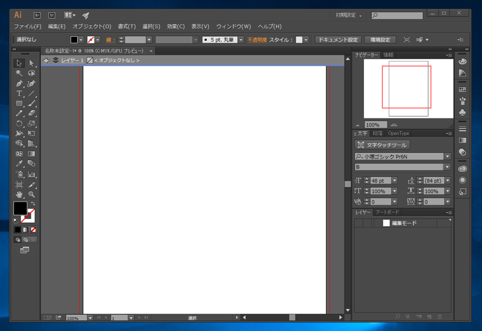
Task: Open the Brushes panel icon
Action: point(462,101)
